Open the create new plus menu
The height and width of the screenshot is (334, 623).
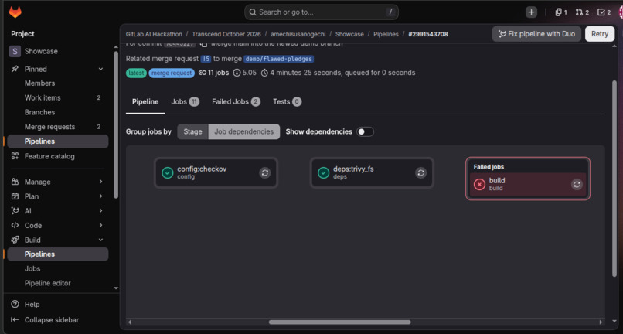coord(531,12)
